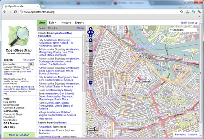Pan the map left arrow
This screenshot has width=204, height=139.
click(x=89, y=32)
